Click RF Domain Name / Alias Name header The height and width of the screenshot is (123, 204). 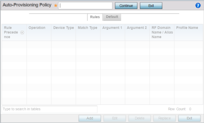[x=162, y=32]
